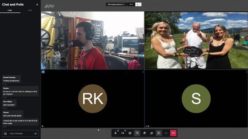Viewport: 248px width, 139px height.
Task: Close the Chat and Polls panel
Action: [37, 5]
